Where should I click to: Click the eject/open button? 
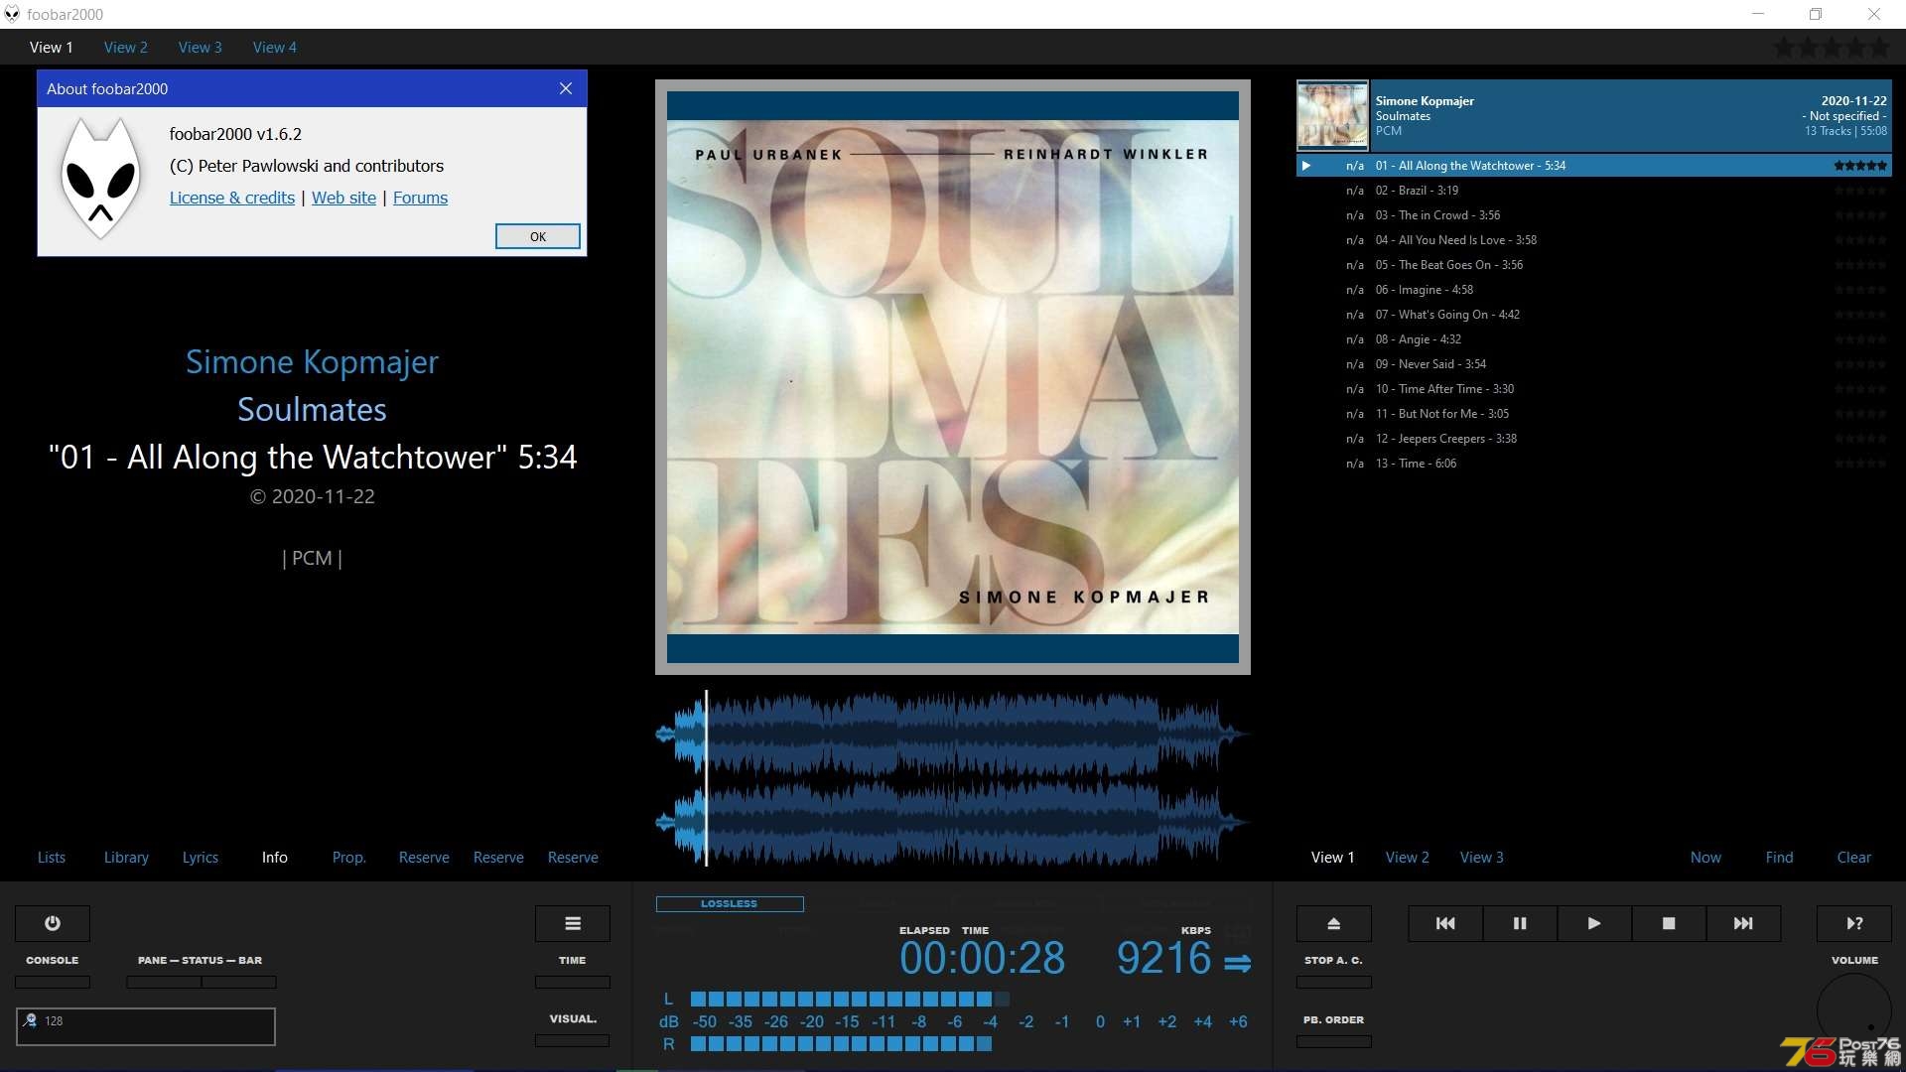[1334, 923]
